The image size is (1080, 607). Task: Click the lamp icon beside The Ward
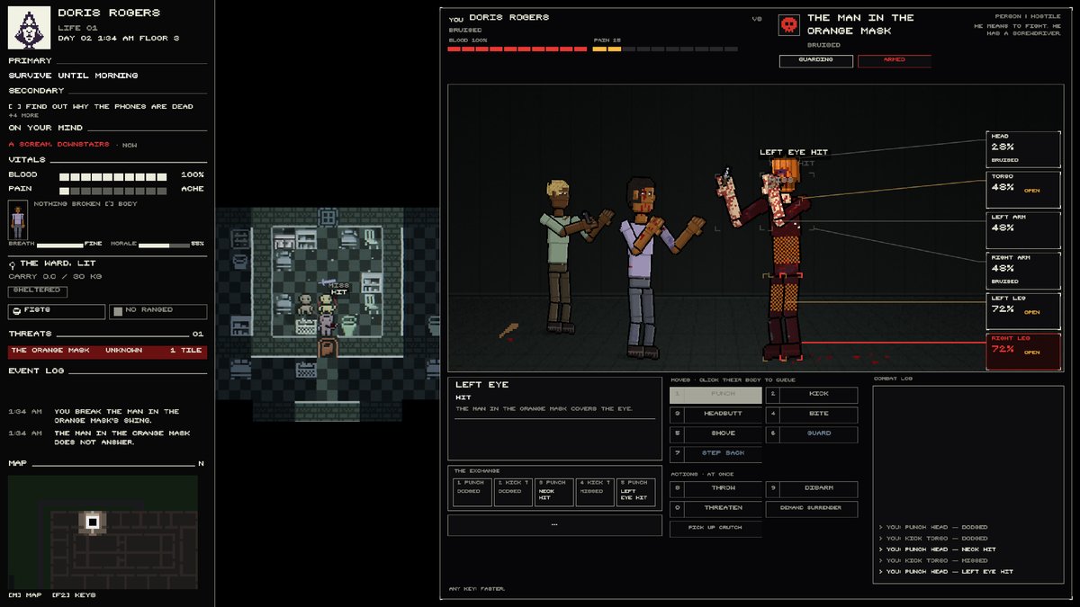[12, 264]
